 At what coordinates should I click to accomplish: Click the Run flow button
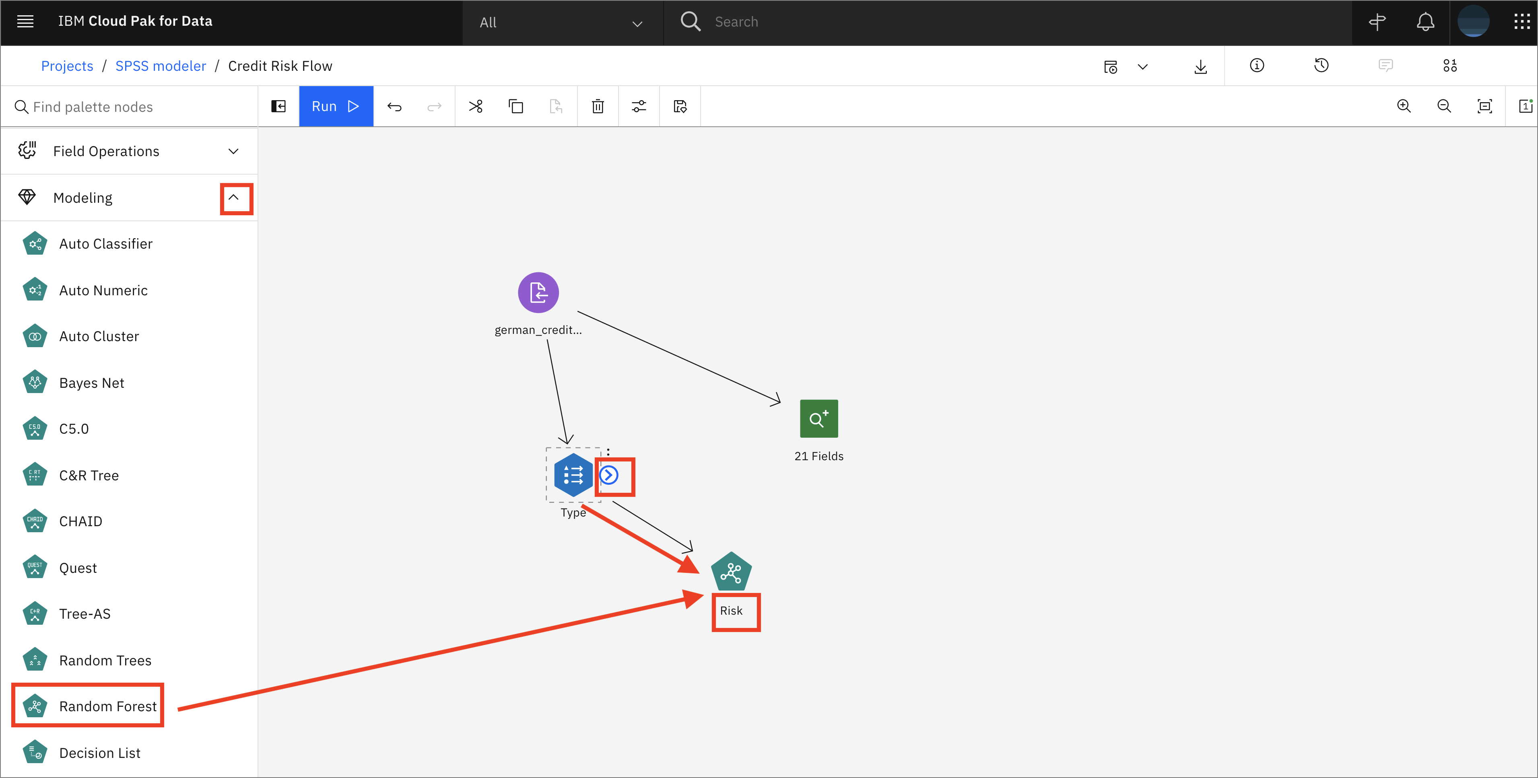coord(336,106)
